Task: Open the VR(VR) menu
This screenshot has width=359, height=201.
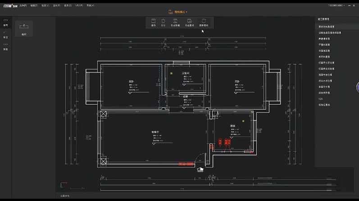Action: [x=79, y=5]
